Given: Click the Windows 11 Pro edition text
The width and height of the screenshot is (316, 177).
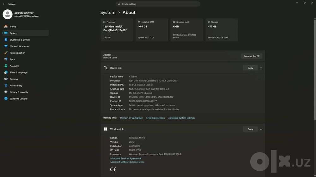Looking at the screenshot, I should click(x=137, y=138).
